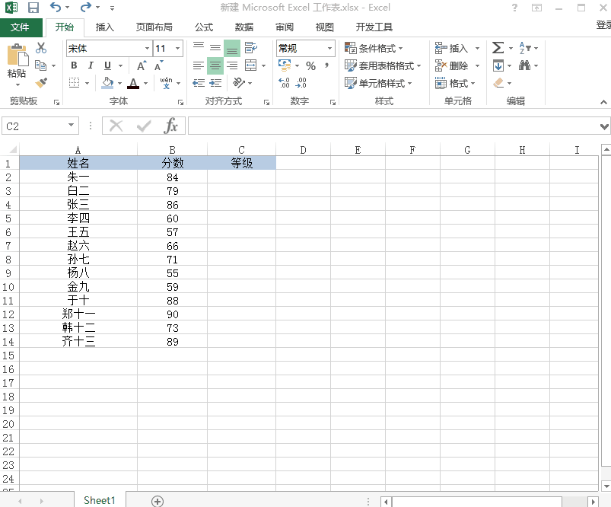Click the Sort & Filter icon
611x507 pixels.
[526, 47]
